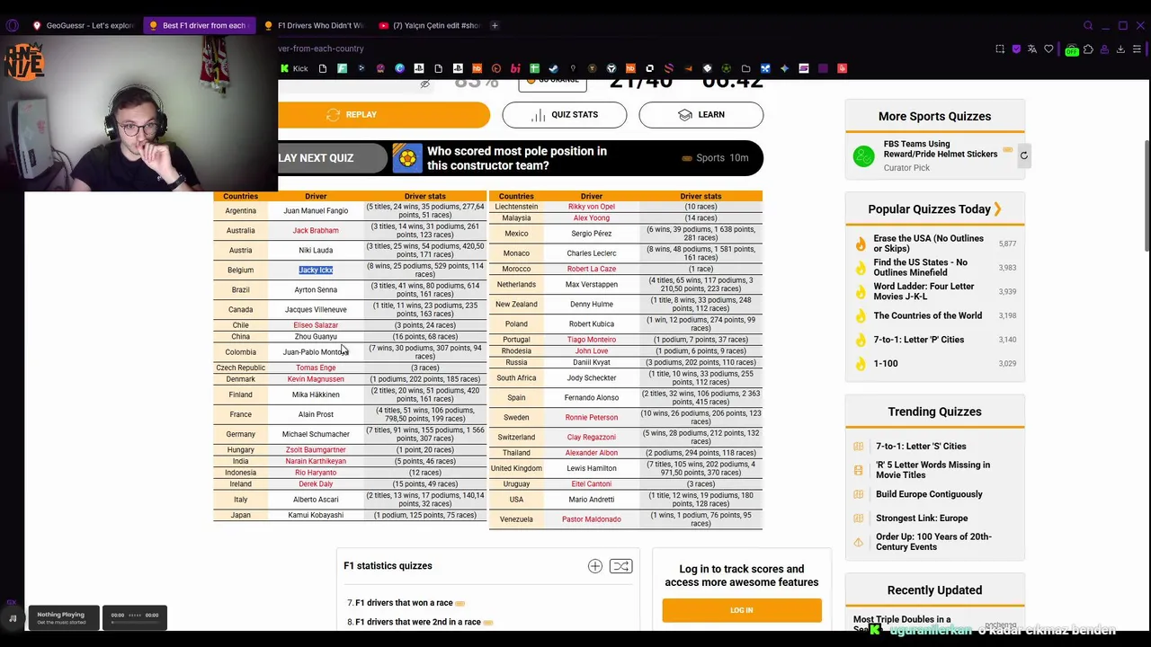Open the snapshot capture icon in address bar
The image size is (1151, 647).
point(1000,49)
